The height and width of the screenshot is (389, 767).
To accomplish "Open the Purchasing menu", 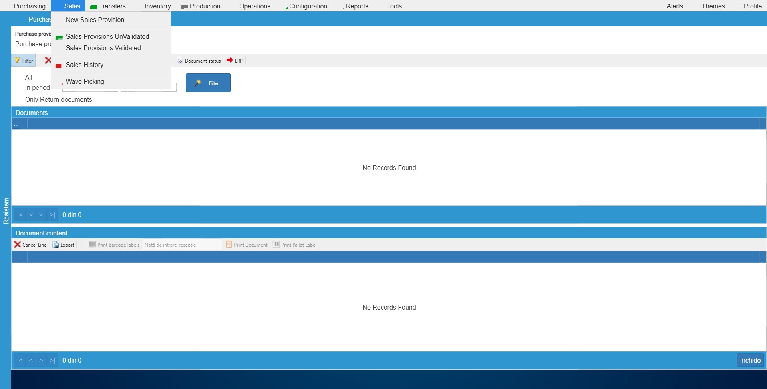I will point(29,6).
